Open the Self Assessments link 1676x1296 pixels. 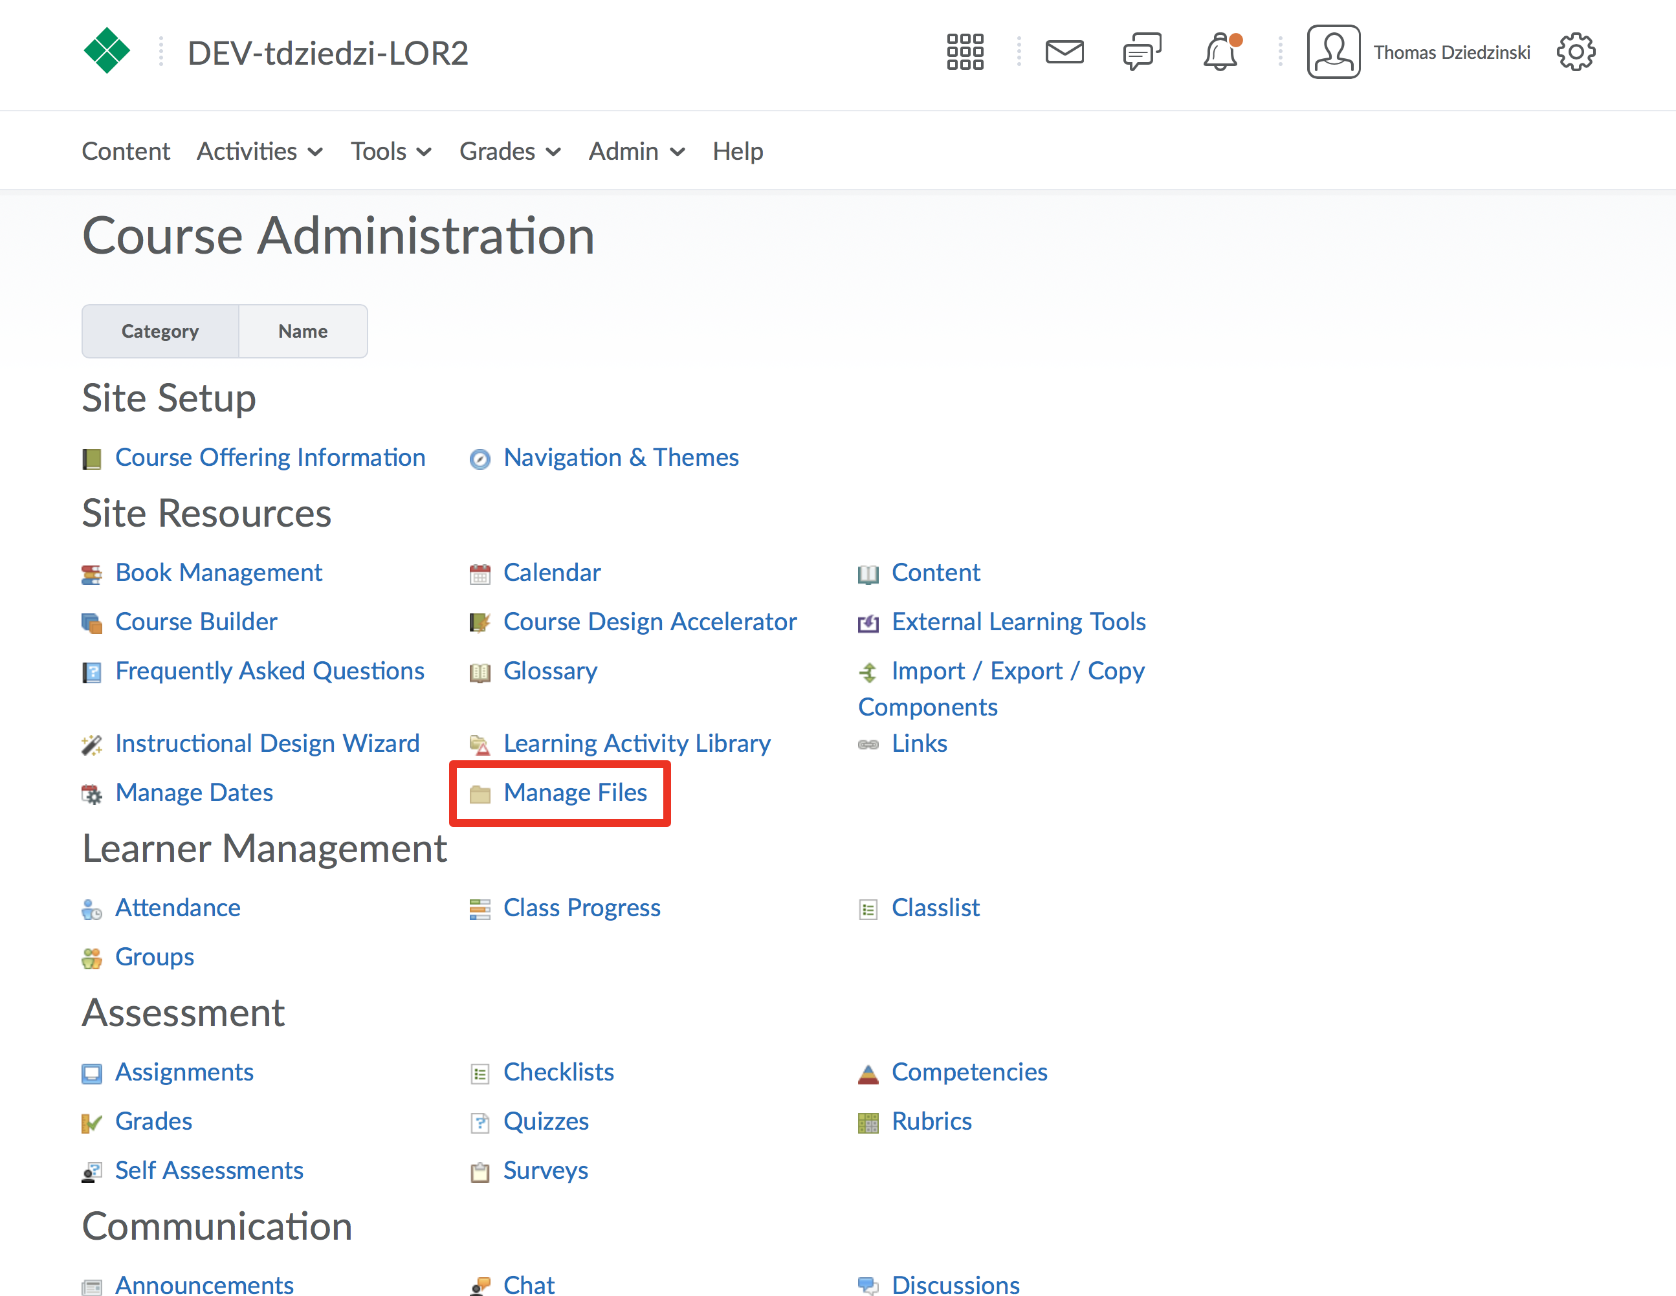(210, 1170)
